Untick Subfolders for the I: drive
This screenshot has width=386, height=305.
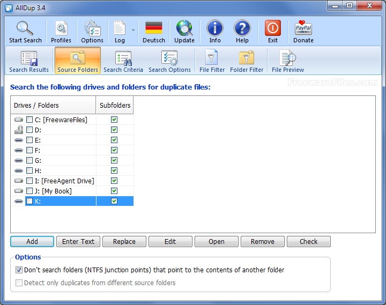pyautogui.click(x=114, y=181)
